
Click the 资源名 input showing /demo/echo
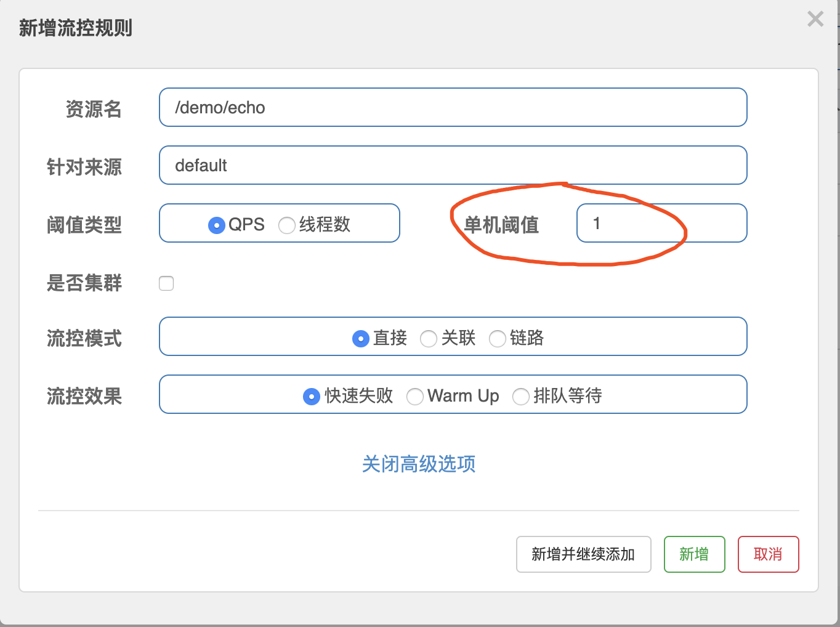point(453,107)
